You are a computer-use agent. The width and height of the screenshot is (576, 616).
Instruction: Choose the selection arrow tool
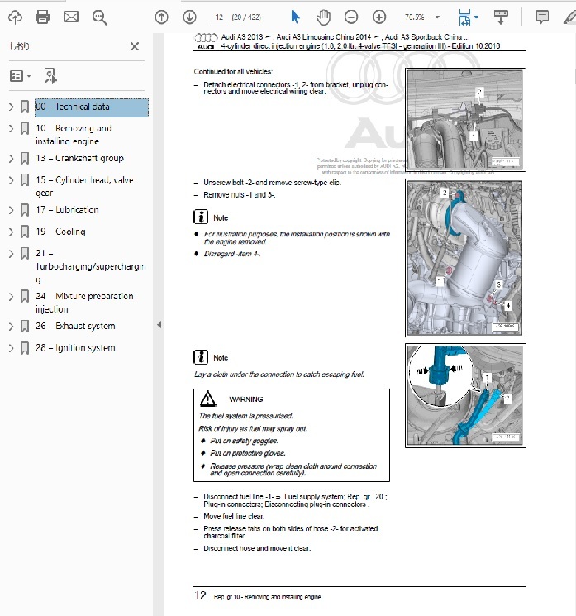(x=295, y=17)
